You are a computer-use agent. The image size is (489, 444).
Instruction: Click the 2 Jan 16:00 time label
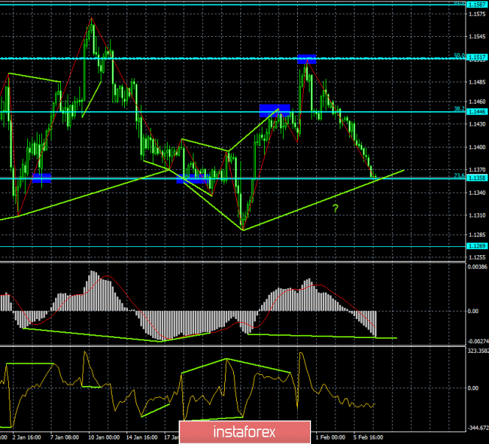(26, 437)
